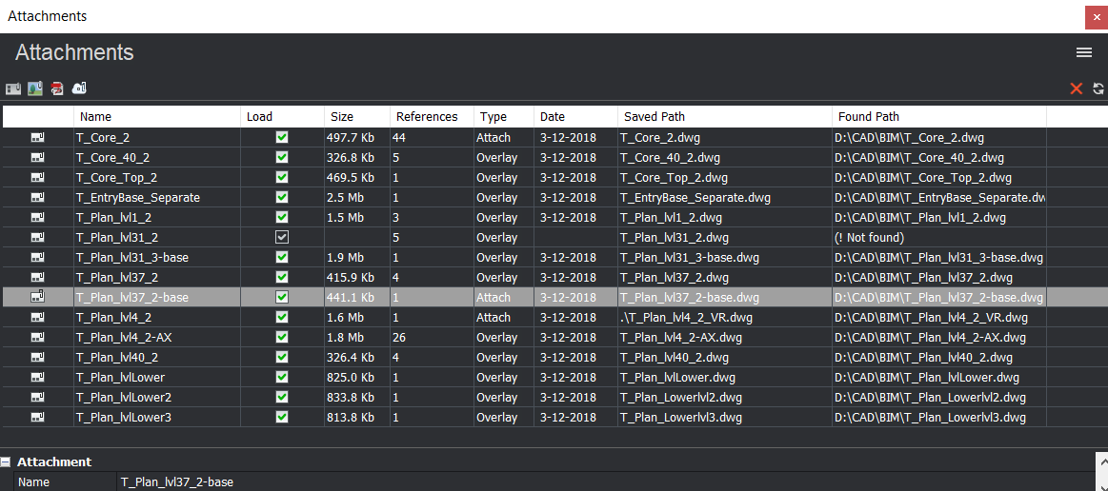Click the Attach Point Cloud icon

[x=79, y=88]
